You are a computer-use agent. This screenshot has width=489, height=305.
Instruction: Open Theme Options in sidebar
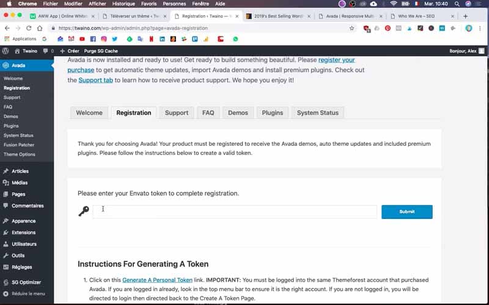click(20, 154)
